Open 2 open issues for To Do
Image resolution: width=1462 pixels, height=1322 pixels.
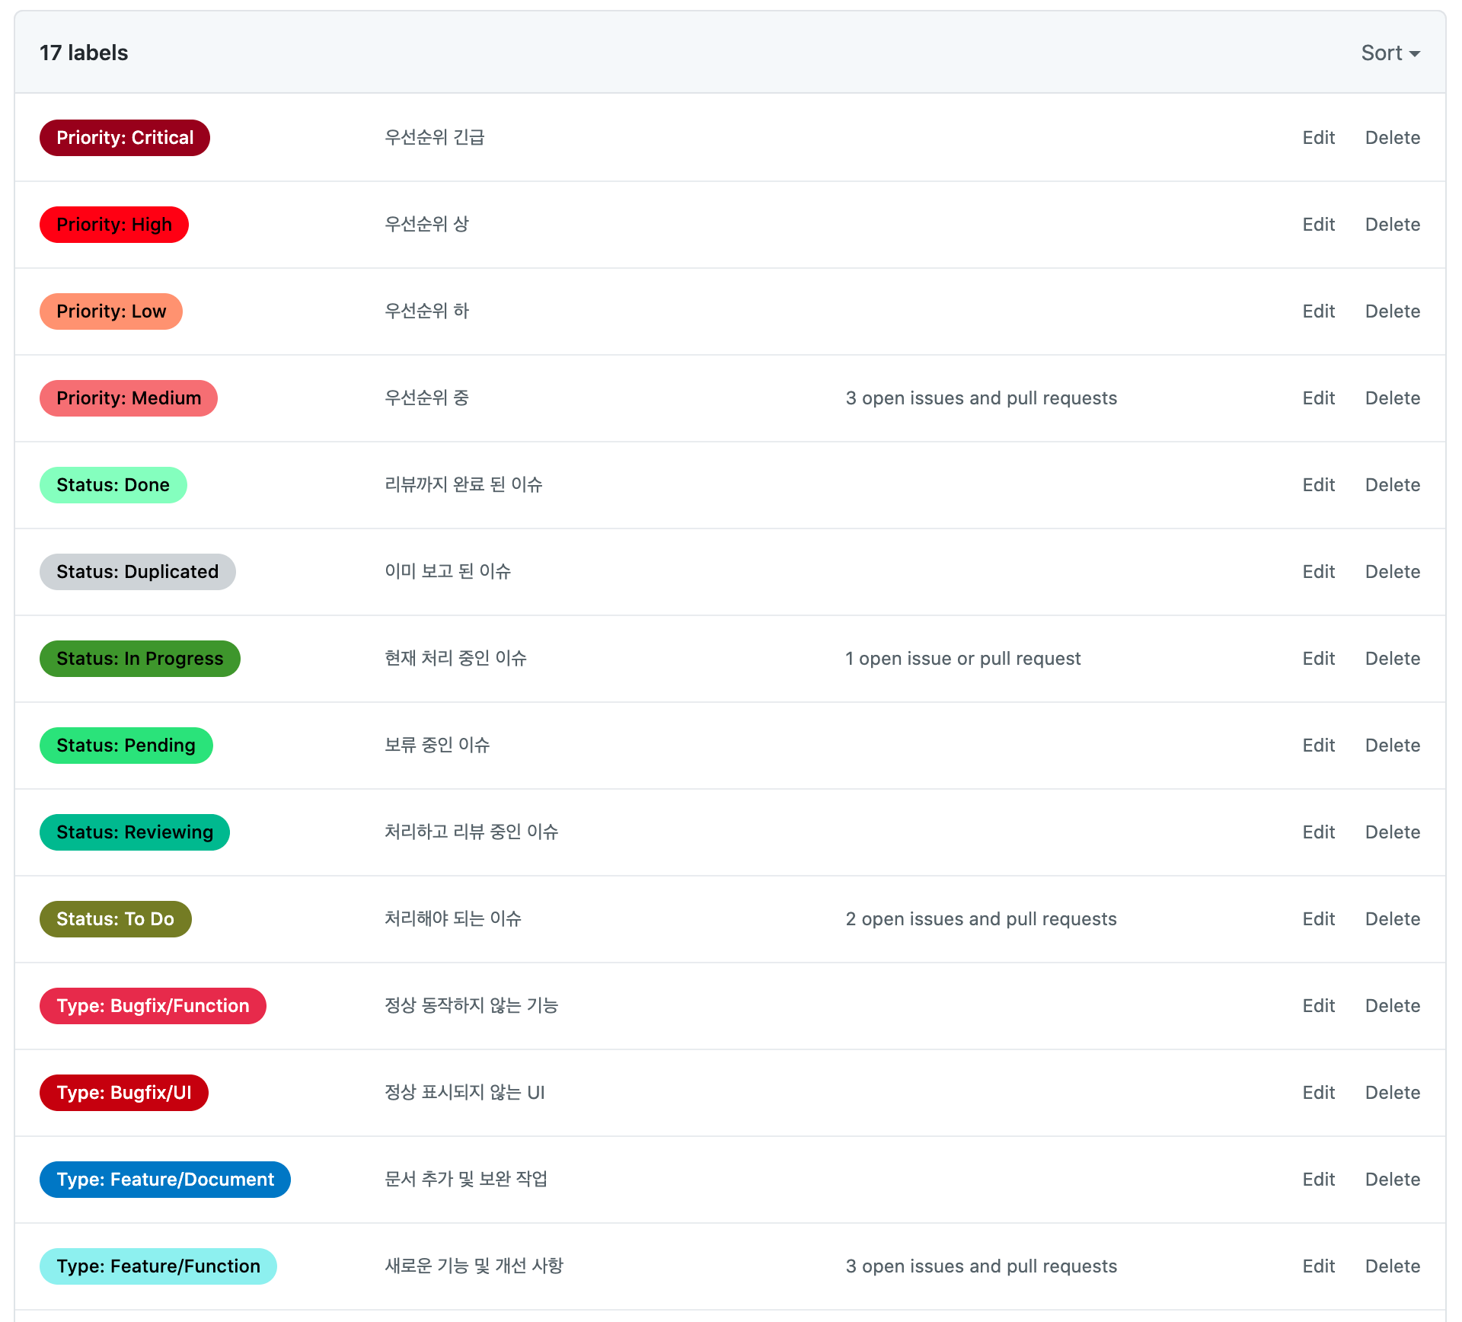[981, 919]
